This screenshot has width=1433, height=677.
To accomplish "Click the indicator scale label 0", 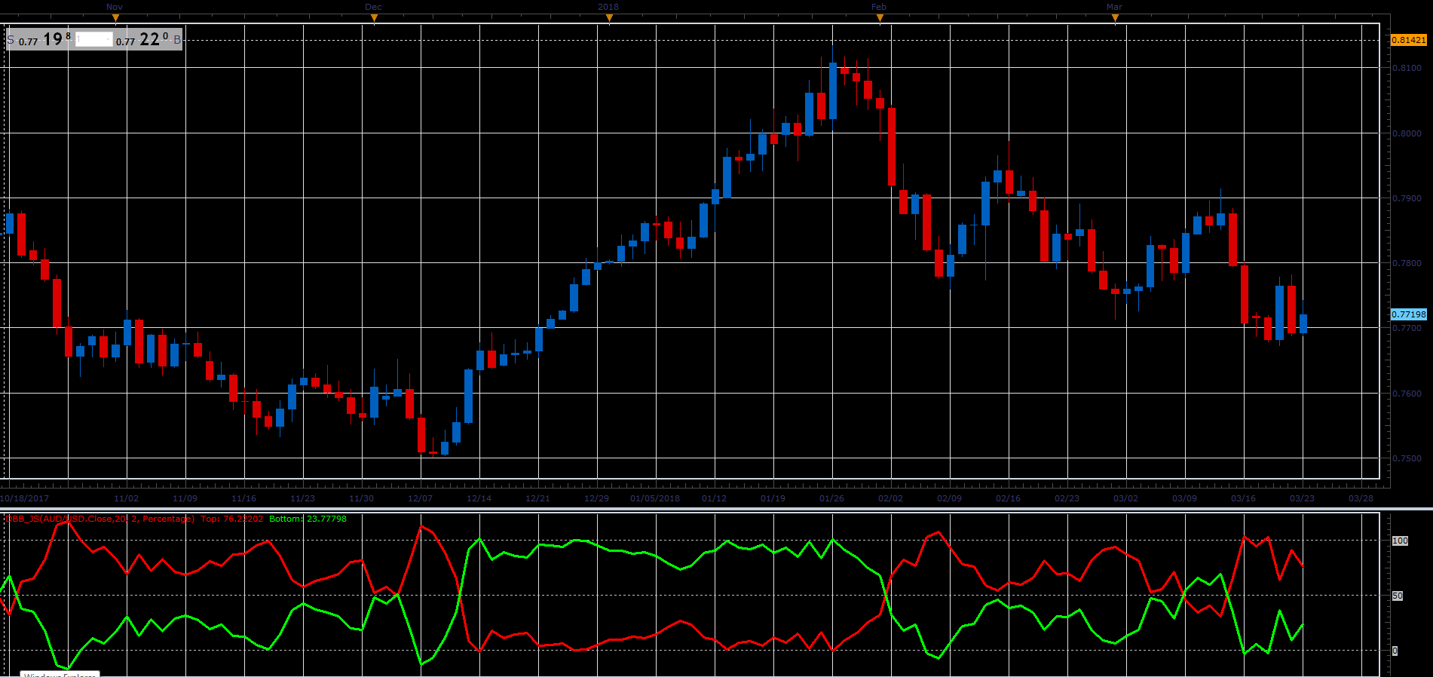I will [x=1395, y=651].
